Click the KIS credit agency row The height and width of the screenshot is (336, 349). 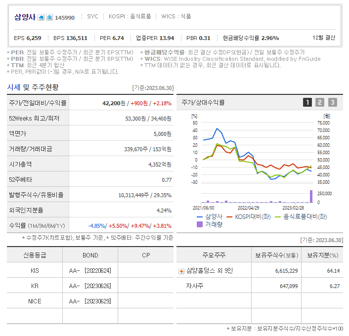click(35, 271)
